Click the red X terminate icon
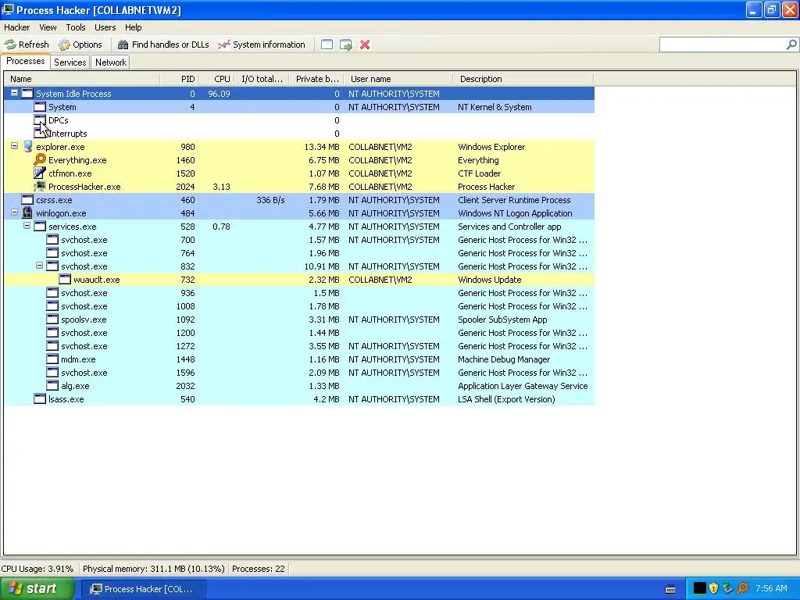This screenshot has width=800, height=600. [x=365, y=45]
